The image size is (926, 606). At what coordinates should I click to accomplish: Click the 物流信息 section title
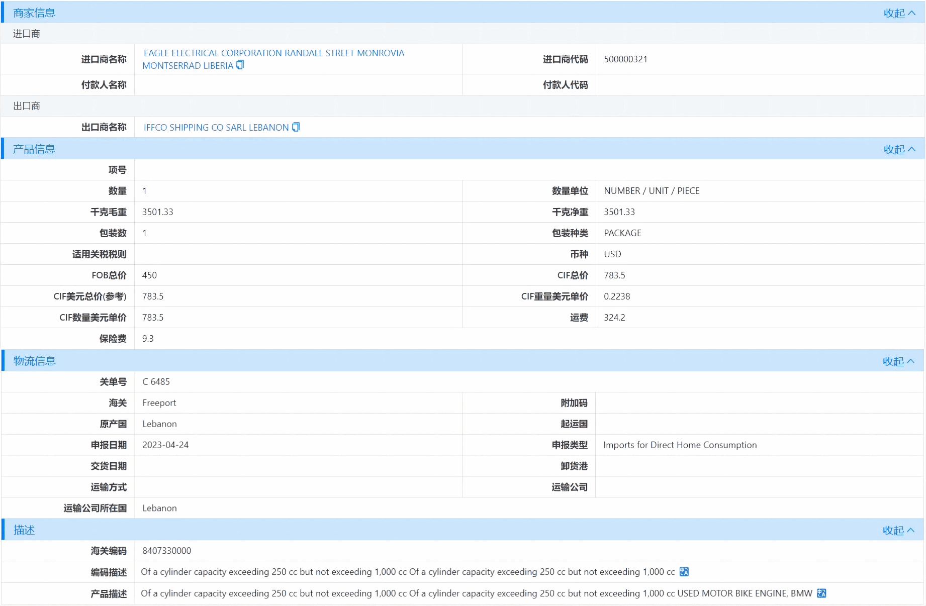(34, 361)
